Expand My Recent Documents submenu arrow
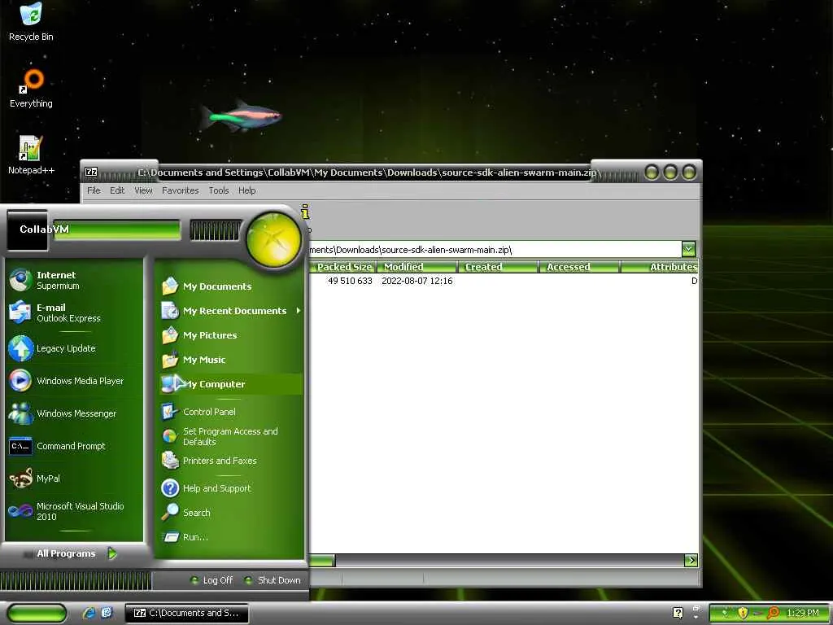This screenshot has width=833, height=625. [x=298, y=310]
